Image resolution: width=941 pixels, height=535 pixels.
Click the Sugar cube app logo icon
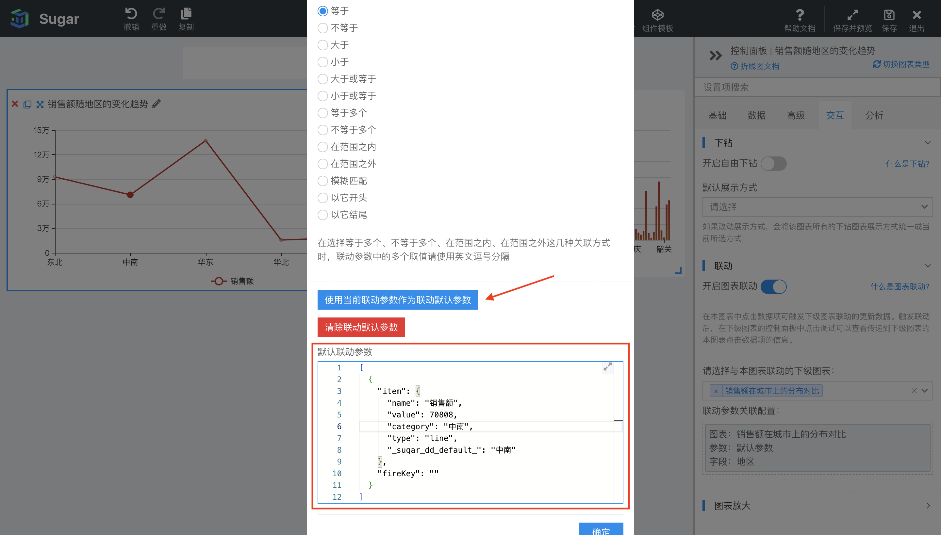click(x=18, y=18)
